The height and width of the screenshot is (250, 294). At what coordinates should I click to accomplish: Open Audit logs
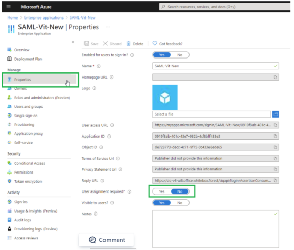19,220
